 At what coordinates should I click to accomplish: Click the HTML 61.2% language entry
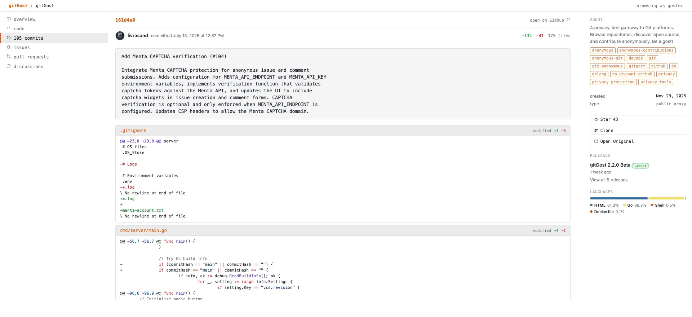pos(604,206)
